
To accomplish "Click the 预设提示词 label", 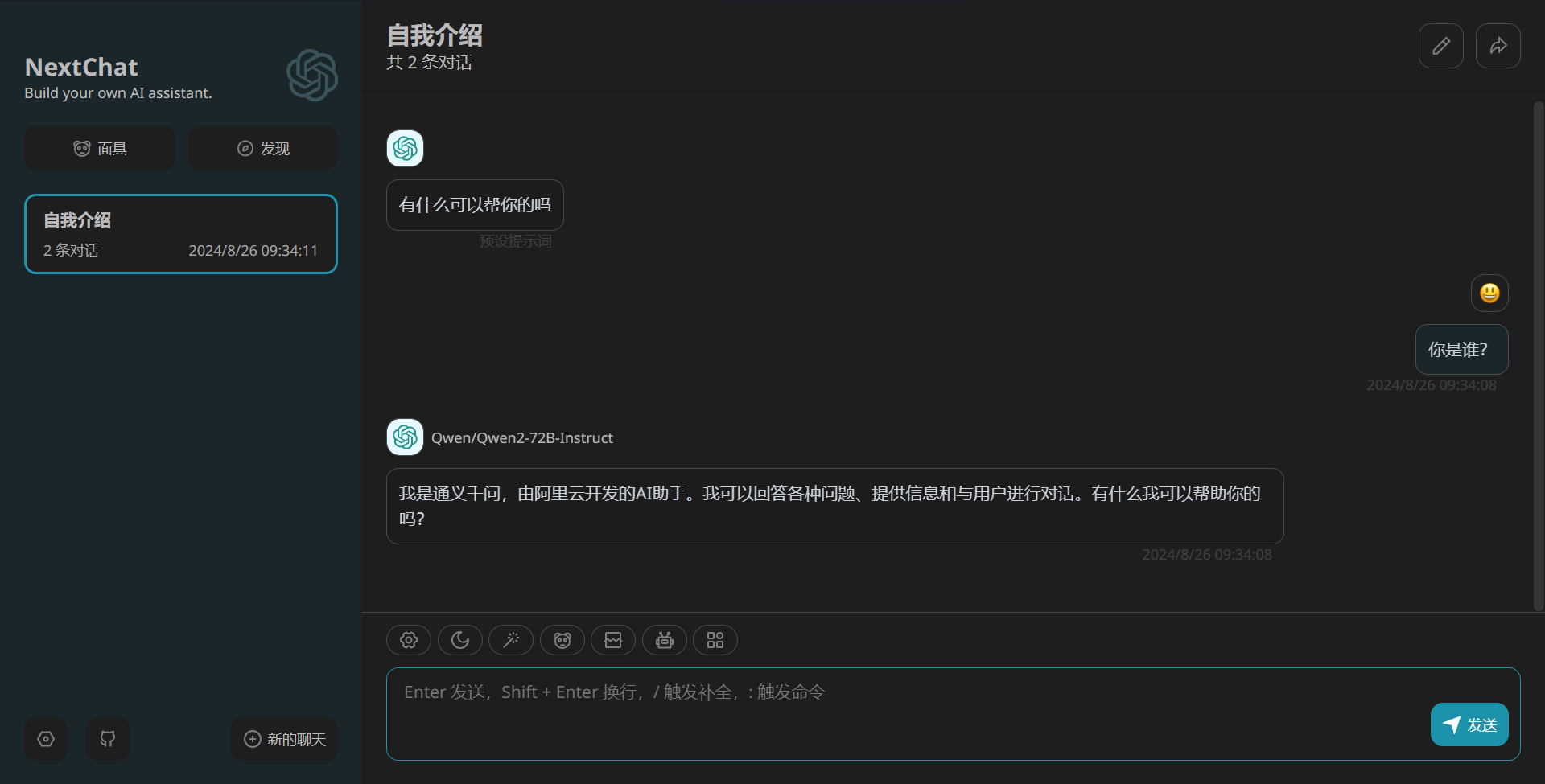I will pyautogui.click(x=516, y=241).
